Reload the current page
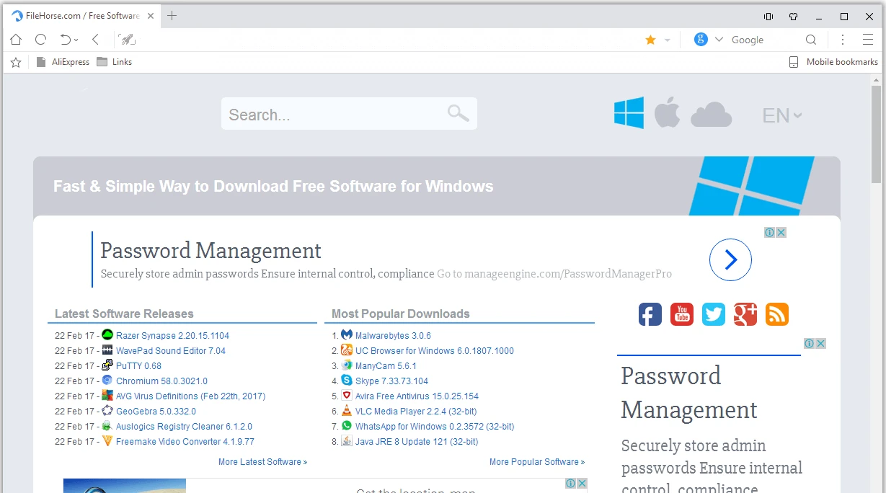This screenshot has width=886, height=493. coord(41,40)
